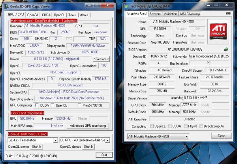Click the BIOS save chip icon
Viewport: 237px width, 164px height.
(x=226, y=50)
